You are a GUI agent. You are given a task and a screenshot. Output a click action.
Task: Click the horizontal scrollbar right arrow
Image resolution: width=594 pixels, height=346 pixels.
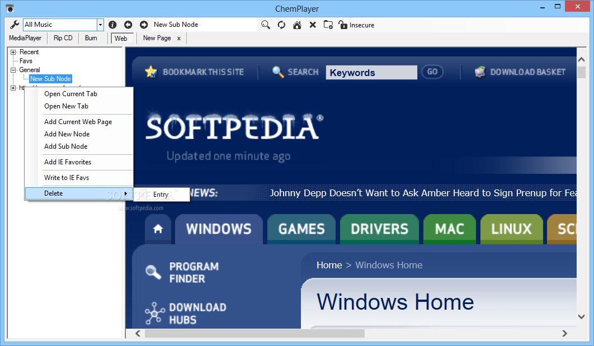coord(564,333)
